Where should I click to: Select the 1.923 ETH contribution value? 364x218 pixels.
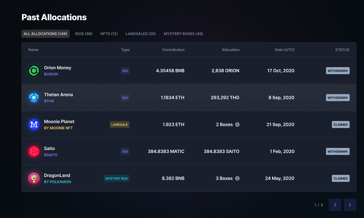(173, 124)
